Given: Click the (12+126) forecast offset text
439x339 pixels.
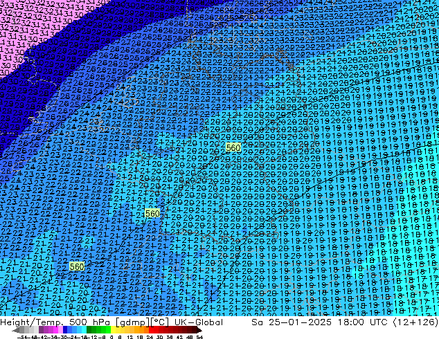Looking at the screenshot, I should coord(415,322).
